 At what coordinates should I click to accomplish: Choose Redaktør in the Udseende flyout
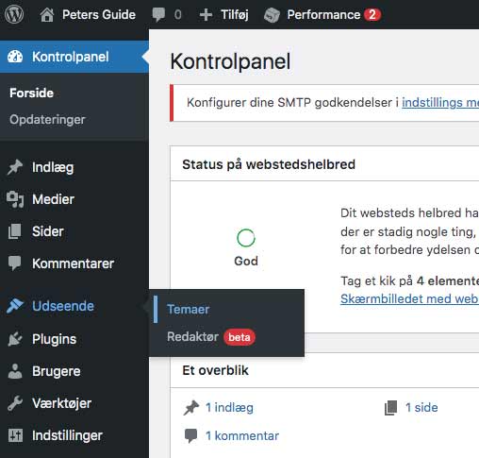(192, 337)
